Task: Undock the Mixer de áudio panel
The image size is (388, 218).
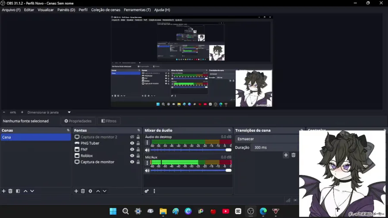Action: [x=229, y=130]
